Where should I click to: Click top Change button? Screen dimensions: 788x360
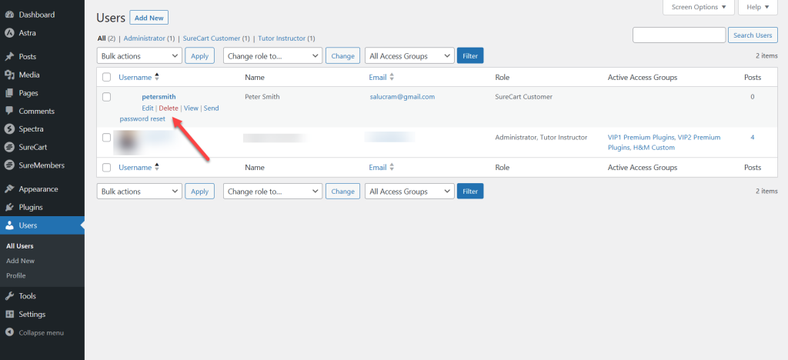(342, 55)
